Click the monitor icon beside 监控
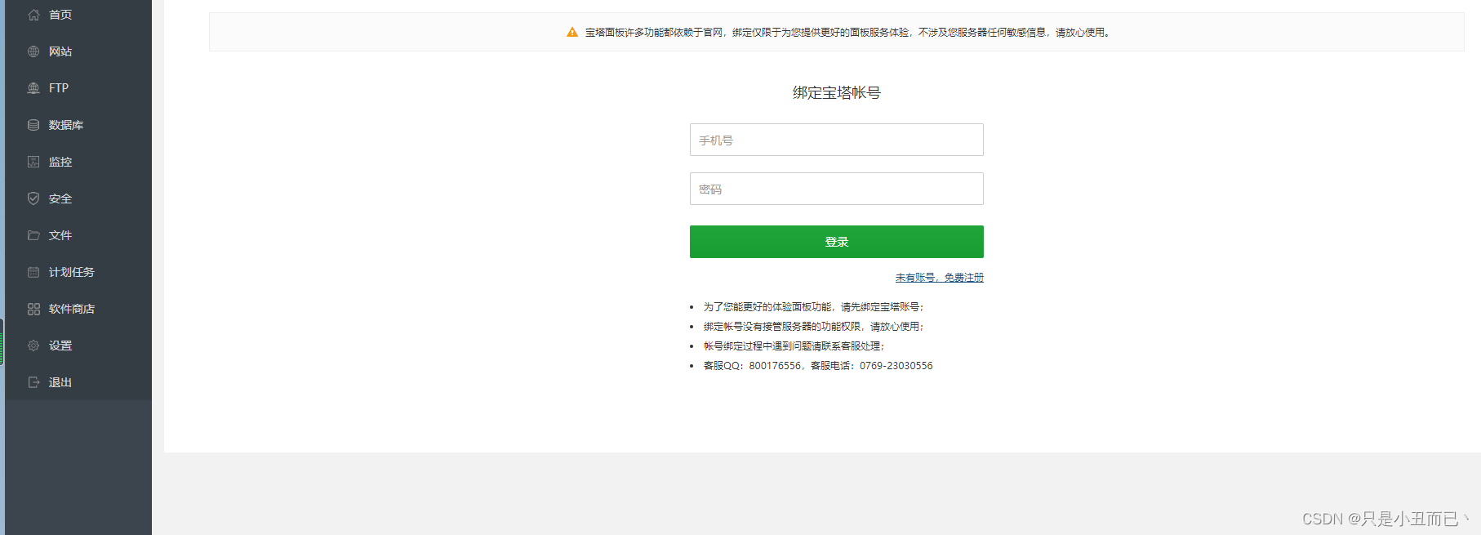This screenshot has height=535, width=1481. click(x=33, y=162)
